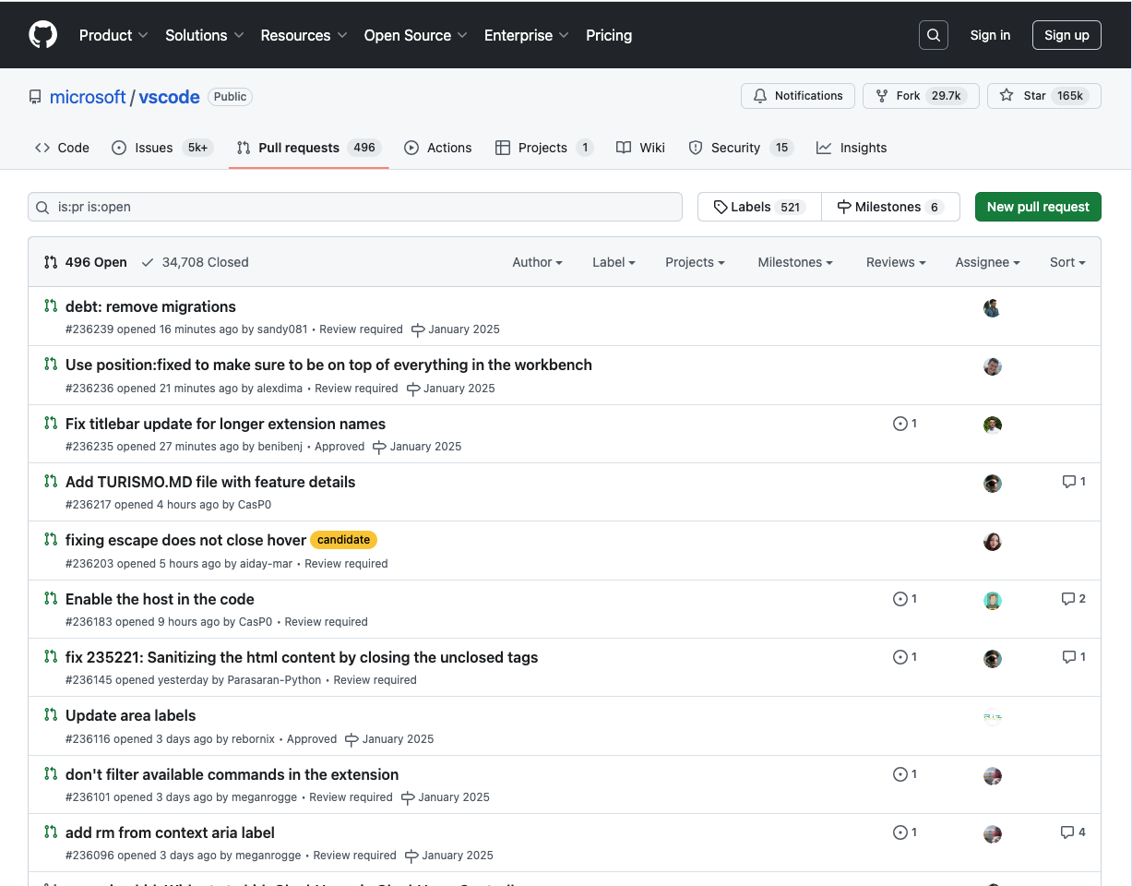Click assignee avatar for Add TURISMO.MD file
Viewport: 1132px width, 886px height.
tap(993, 484)
